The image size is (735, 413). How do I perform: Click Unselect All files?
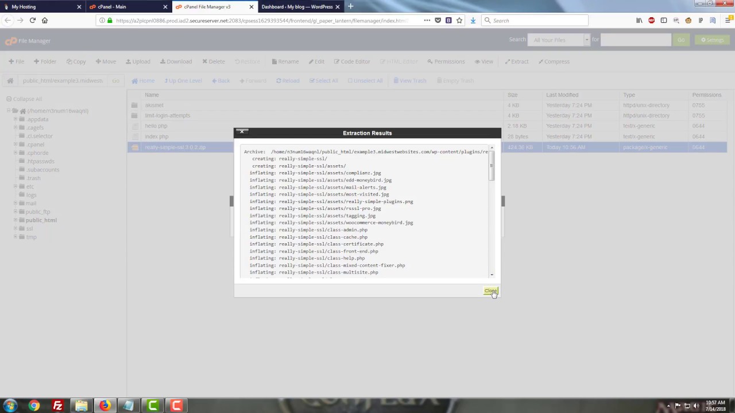365,80
